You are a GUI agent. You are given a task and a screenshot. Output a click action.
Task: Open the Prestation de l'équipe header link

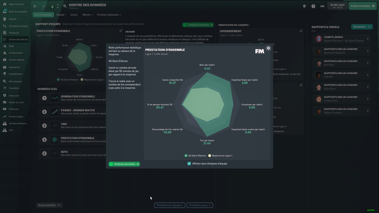pyautogui.click(x=234, y=25)
